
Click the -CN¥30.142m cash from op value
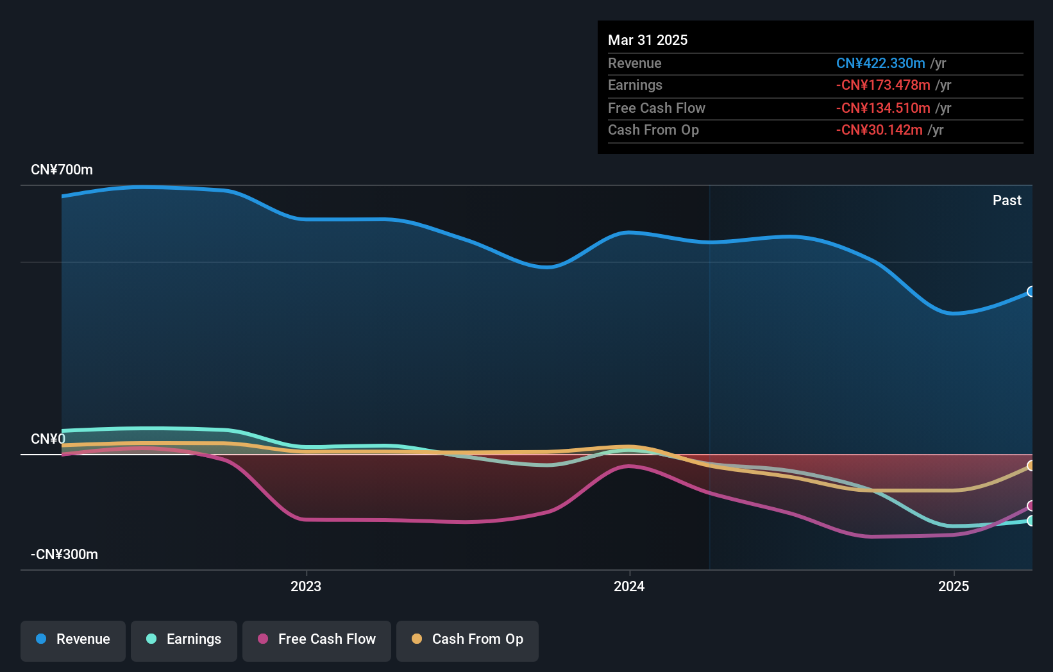point(879,130)
